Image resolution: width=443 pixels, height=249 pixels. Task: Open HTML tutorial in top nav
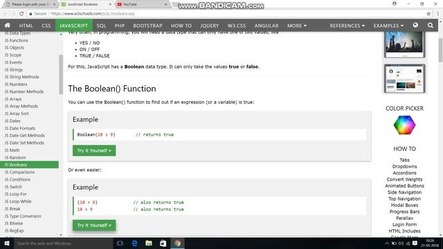(x=26, y=26)
